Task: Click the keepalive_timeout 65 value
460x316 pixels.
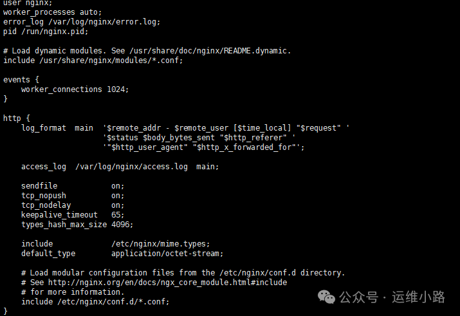Action: pyautogui.click(x=118, y=215)
